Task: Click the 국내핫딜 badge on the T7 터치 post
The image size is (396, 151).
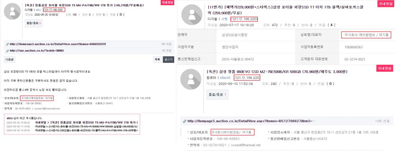Action: [x=384, y=4]
